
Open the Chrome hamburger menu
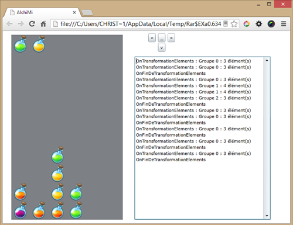[x=284, y=24]
